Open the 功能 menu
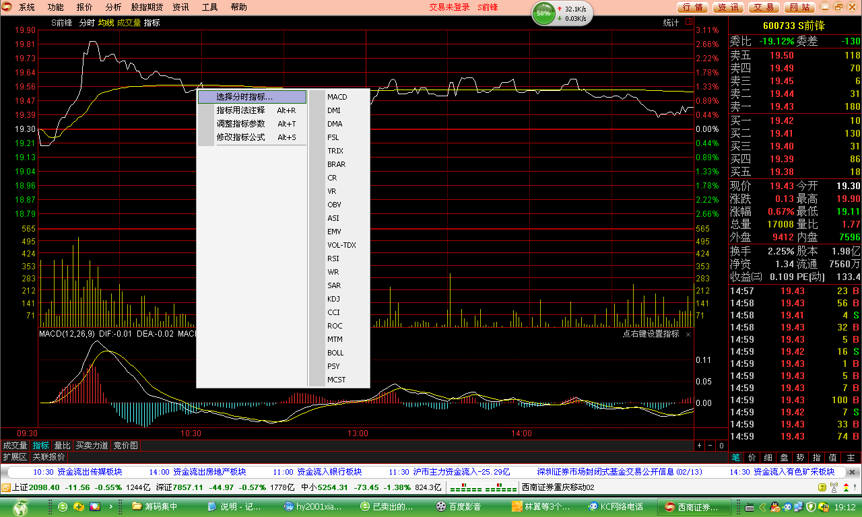The image size is (862, 517). tap(56, 7)
